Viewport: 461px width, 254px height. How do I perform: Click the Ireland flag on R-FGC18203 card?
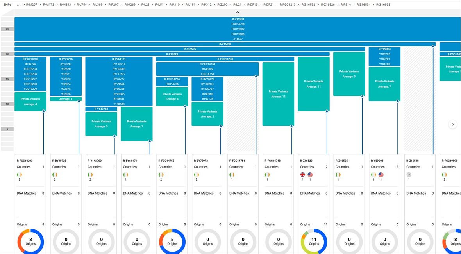point(19,175)
